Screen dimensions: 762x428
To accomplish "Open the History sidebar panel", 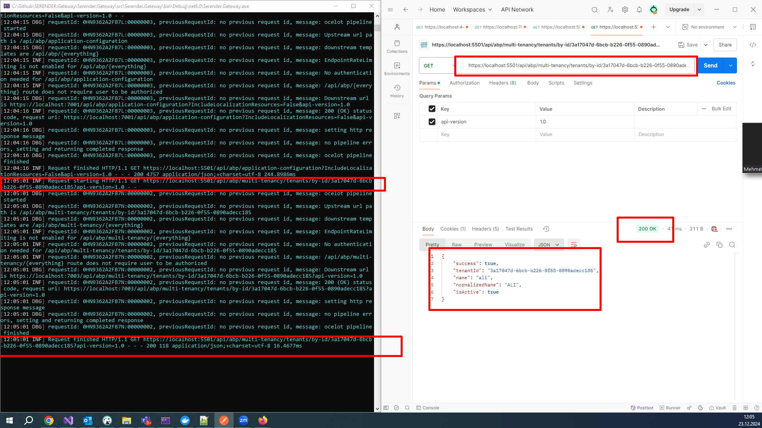I will click(397, 91).
